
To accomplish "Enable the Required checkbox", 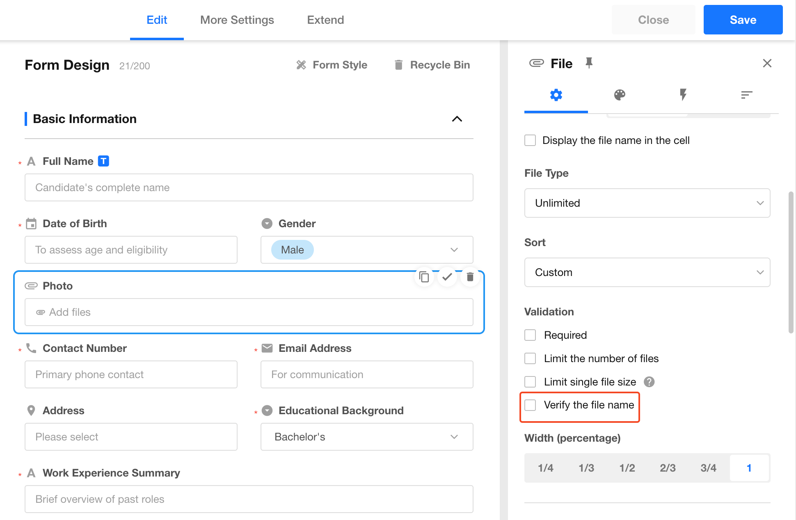I will pos(530,335).
